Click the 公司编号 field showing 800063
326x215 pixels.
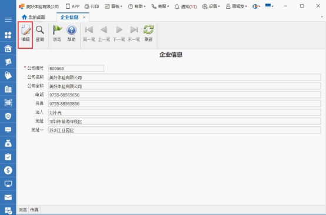tap(76, 68)
